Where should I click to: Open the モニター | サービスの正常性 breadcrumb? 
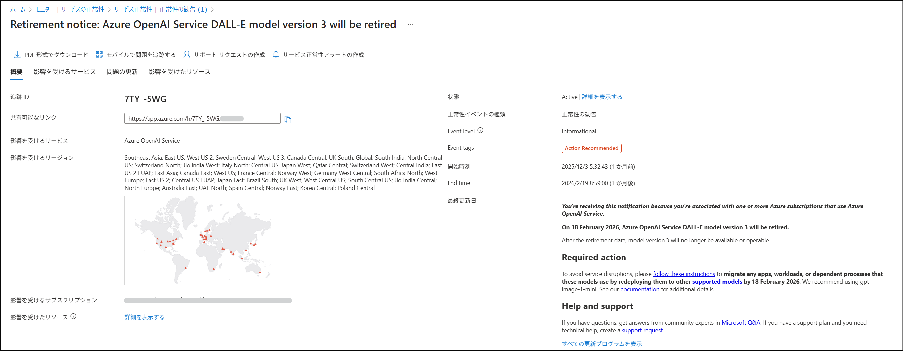click(x=70, y=10)
